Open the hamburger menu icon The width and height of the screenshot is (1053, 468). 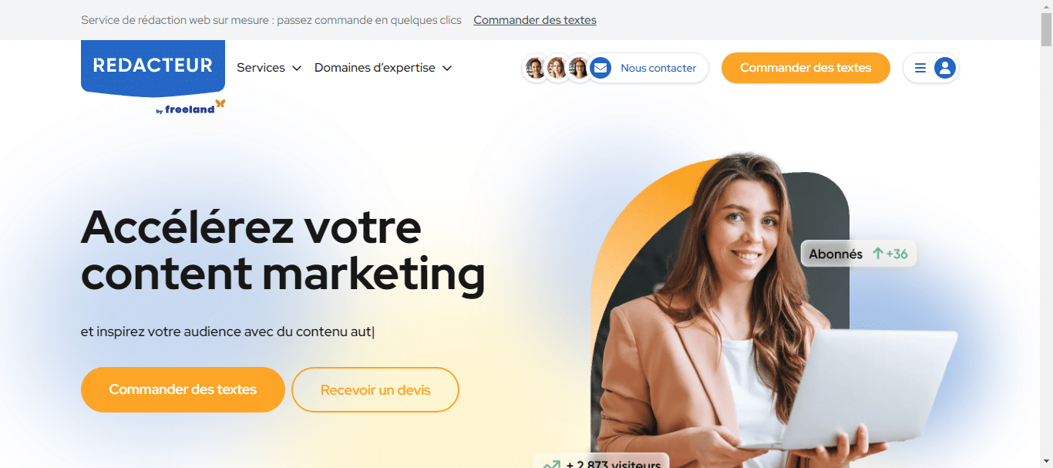point(920,68)
